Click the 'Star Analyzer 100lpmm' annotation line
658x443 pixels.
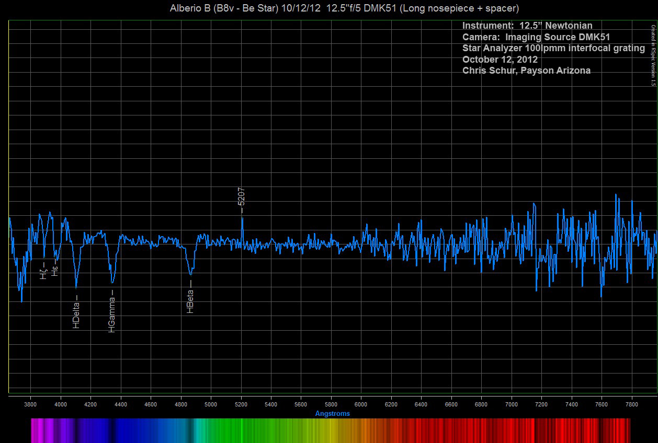tap(553, 48)
